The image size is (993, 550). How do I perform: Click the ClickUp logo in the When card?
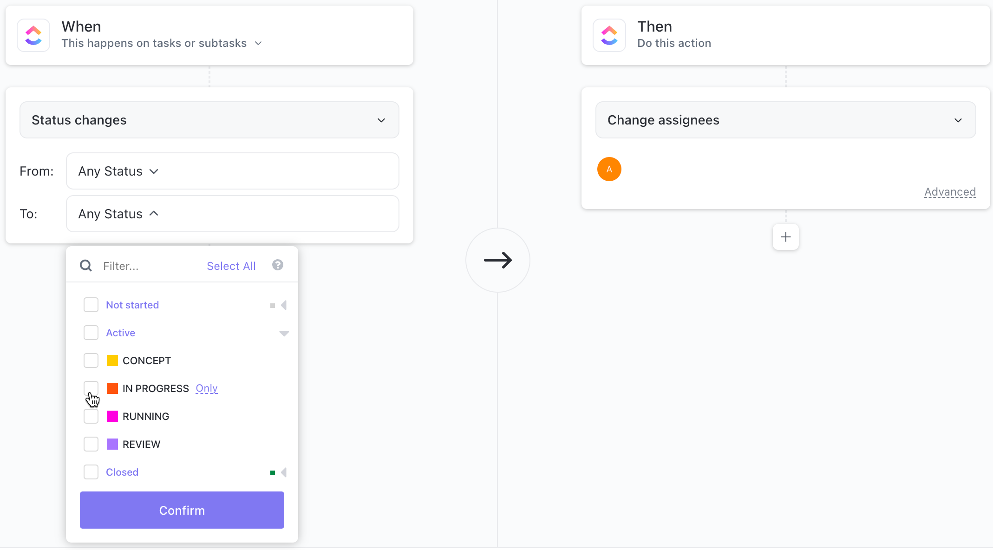[x=33, y=35]
